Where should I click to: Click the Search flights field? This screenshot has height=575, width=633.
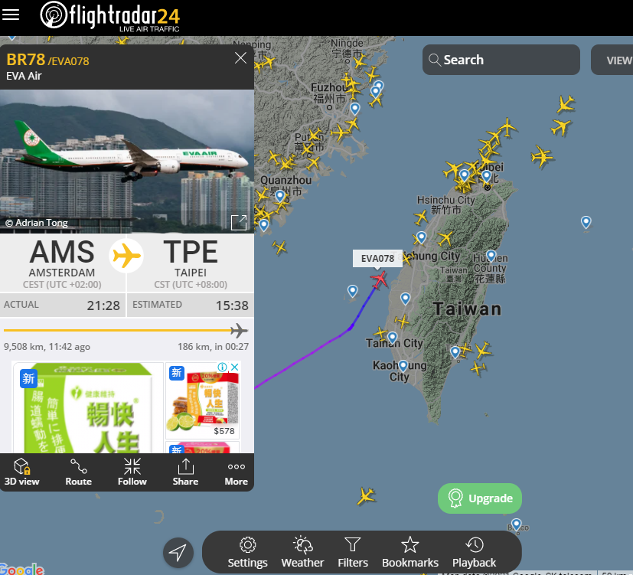click(x=501, y=60)
